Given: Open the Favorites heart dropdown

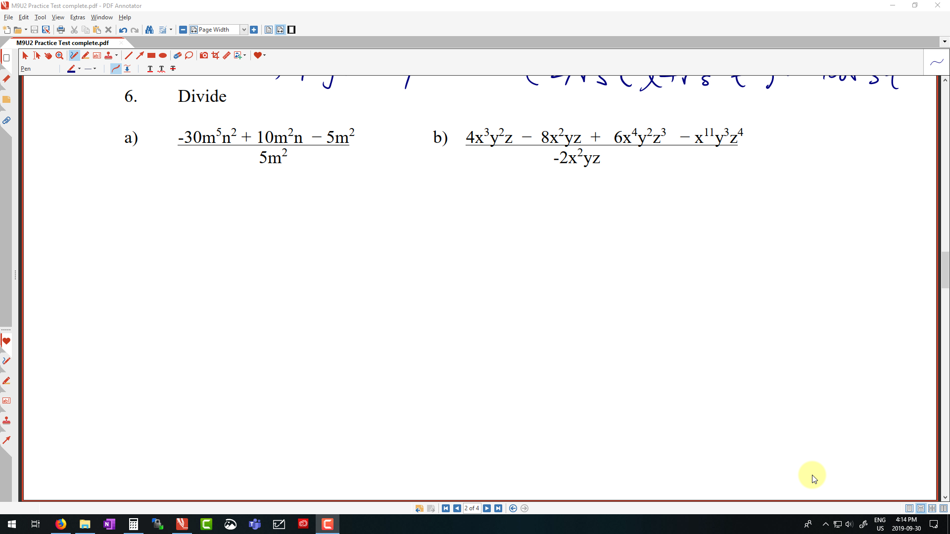Looking at the screenshot, I should (260, 55).
